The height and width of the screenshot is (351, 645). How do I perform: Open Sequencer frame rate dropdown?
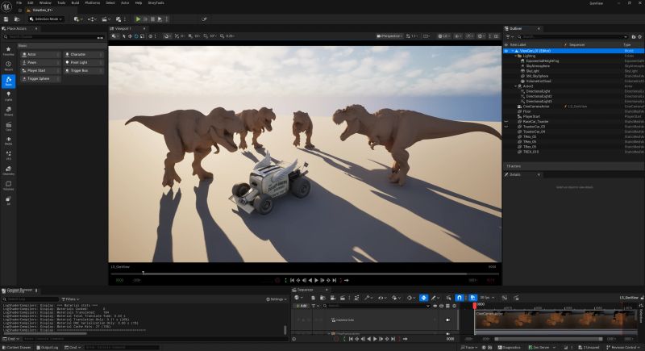click(x=487, y=298)
